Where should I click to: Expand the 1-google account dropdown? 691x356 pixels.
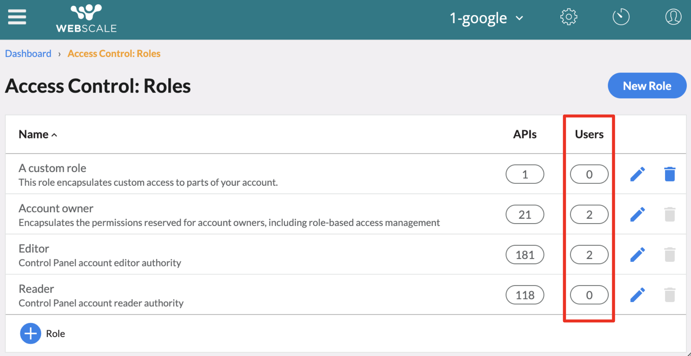(x=486, y=18)
